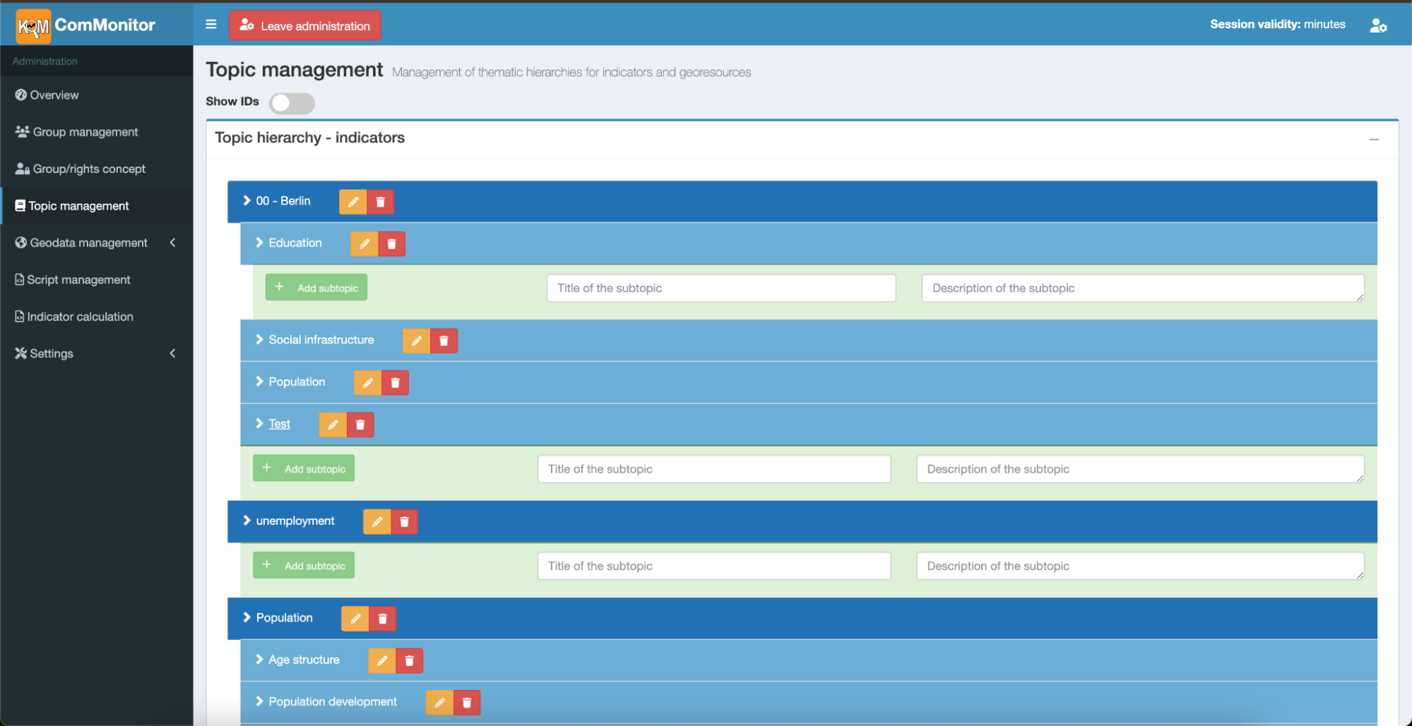This screenshot has width=1412, height=726.
Task: Edit the Population development subtopic
Action: [439, 703]
